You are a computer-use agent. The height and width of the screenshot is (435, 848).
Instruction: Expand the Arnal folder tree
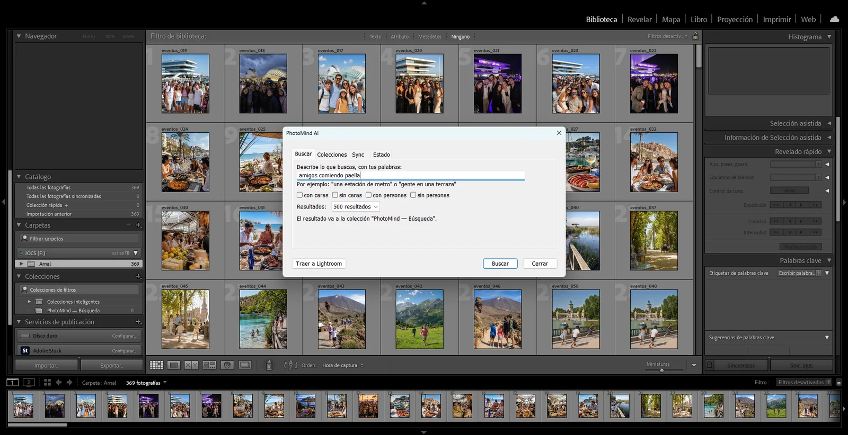[21, 264]
